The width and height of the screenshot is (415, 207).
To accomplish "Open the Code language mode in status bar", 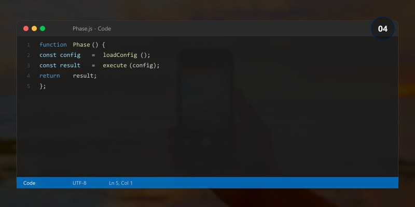I will click(x=30, y=183).
